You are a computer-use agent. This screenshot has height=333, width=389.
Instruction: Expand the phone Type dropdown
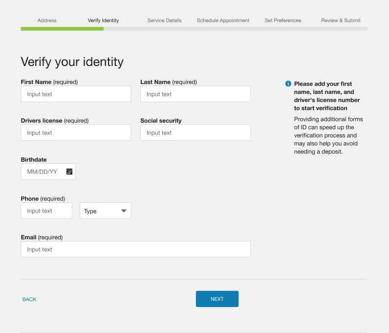tap(106, 211)
